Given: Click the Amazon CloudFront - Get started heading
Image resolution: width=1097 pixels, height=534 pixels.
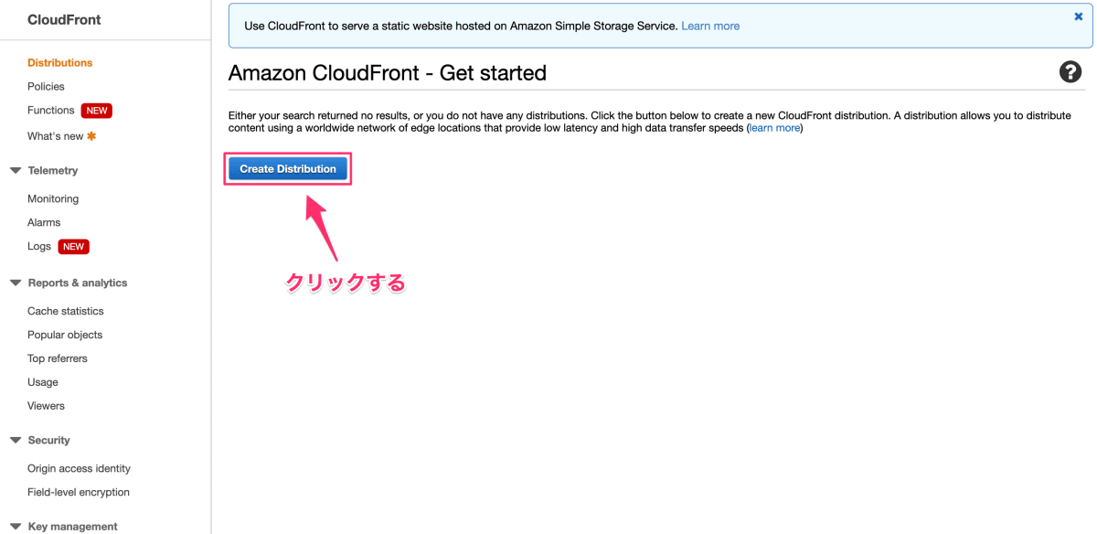Looking at the screenshot, I should coord(387,72).
